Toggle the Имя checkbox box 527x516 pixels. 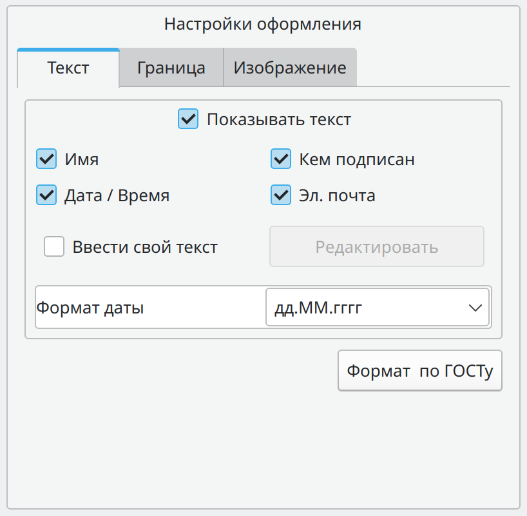point(46,159)
